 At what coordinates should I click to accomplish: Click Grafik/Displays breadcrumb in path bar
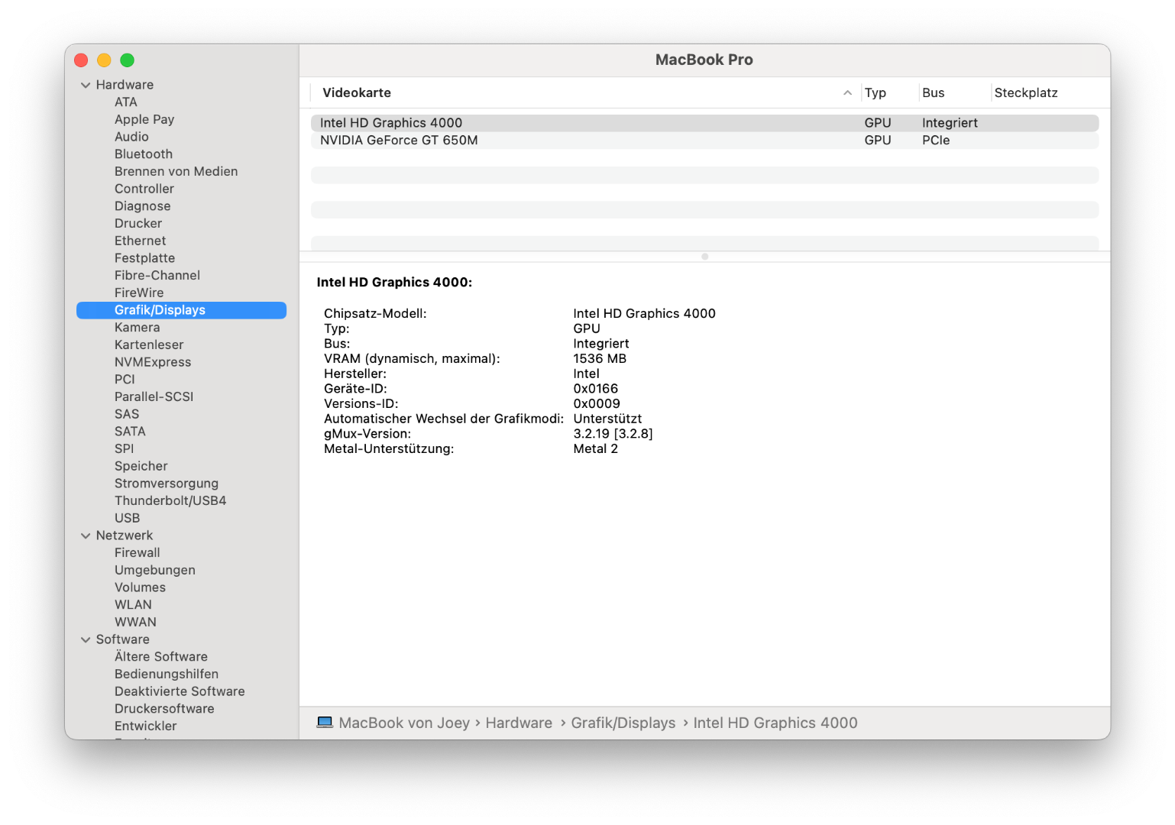click(623, 723)
